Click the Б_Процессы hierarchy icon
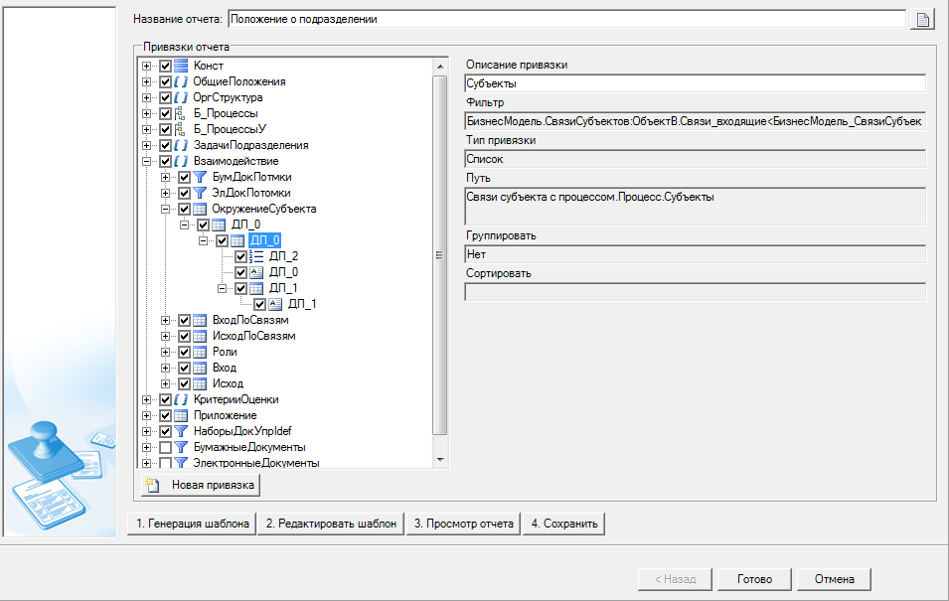Viewport: 949px width, 601px height. point(181,113)
